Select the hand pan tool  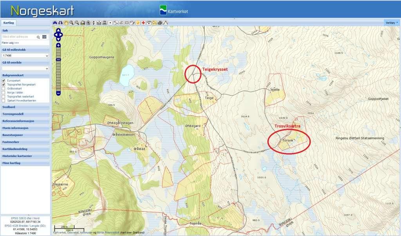66,23
